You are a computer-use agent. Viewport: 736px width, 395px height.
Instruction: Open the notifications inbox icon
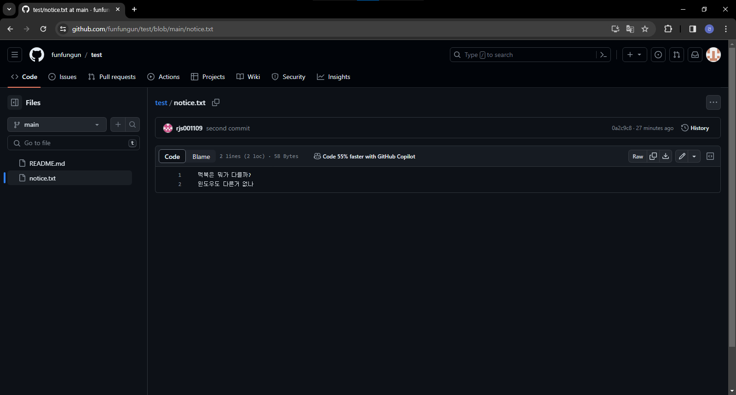point(695,55)
